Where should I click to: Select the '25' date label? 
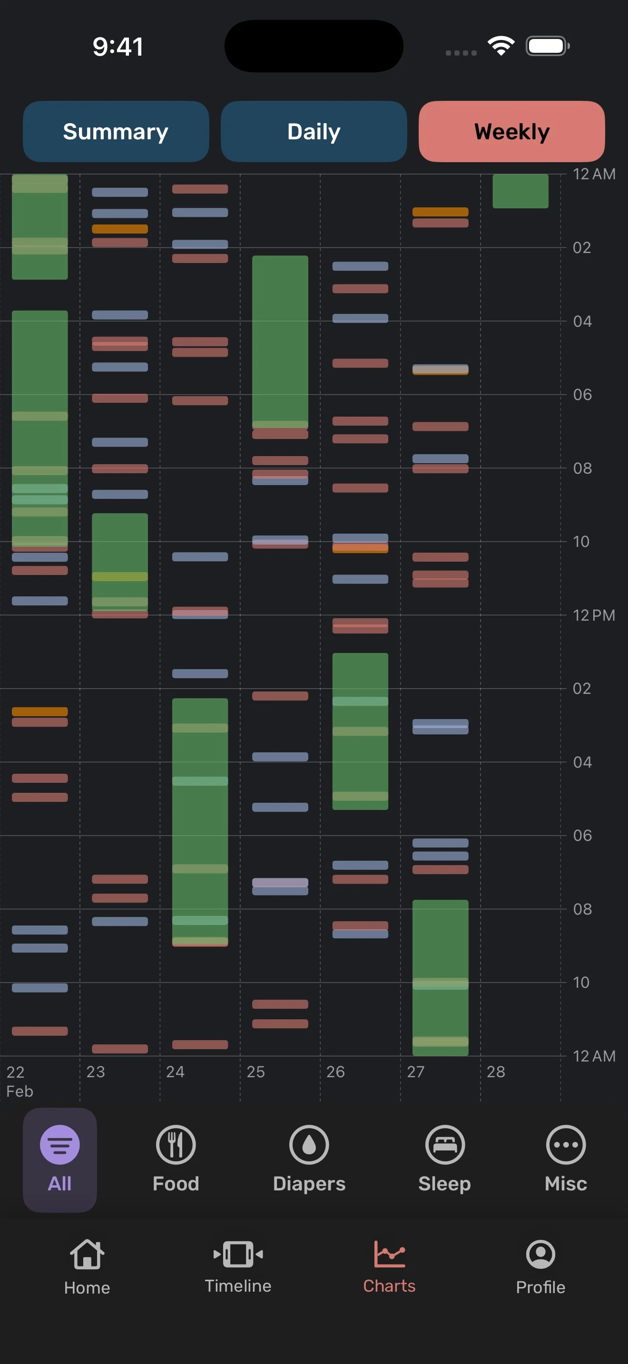pos(256,1072)
